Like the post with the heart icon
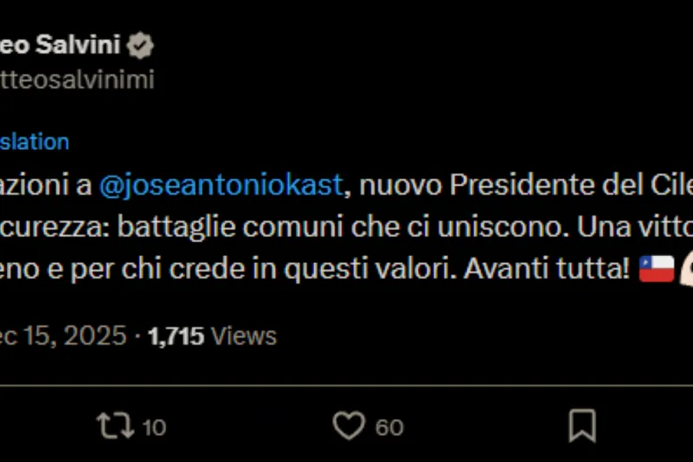Viewport: 693px width, 462px height. click(x=348, y=426)
